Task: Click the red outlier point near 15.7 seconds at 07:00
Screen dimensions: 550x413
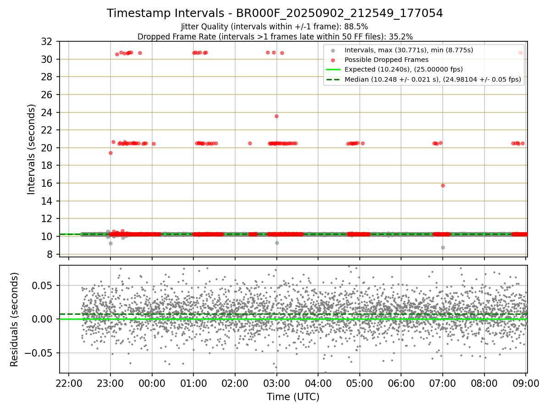Action: point(443,185)
